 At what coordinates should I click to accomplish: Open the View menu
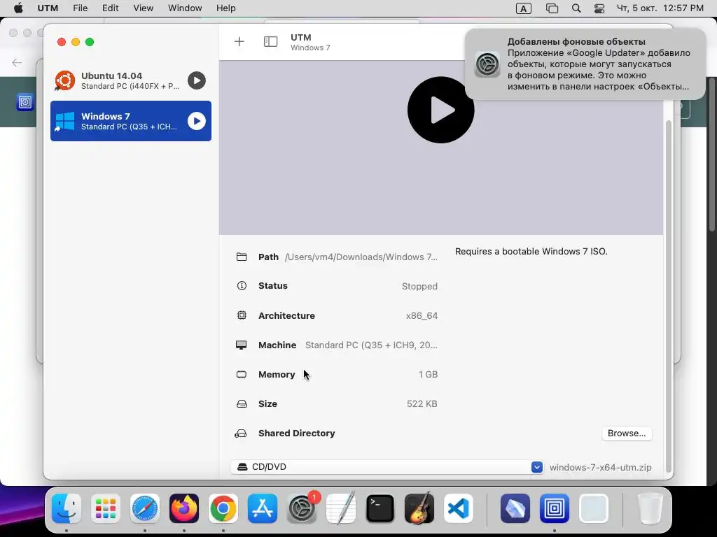143,8
